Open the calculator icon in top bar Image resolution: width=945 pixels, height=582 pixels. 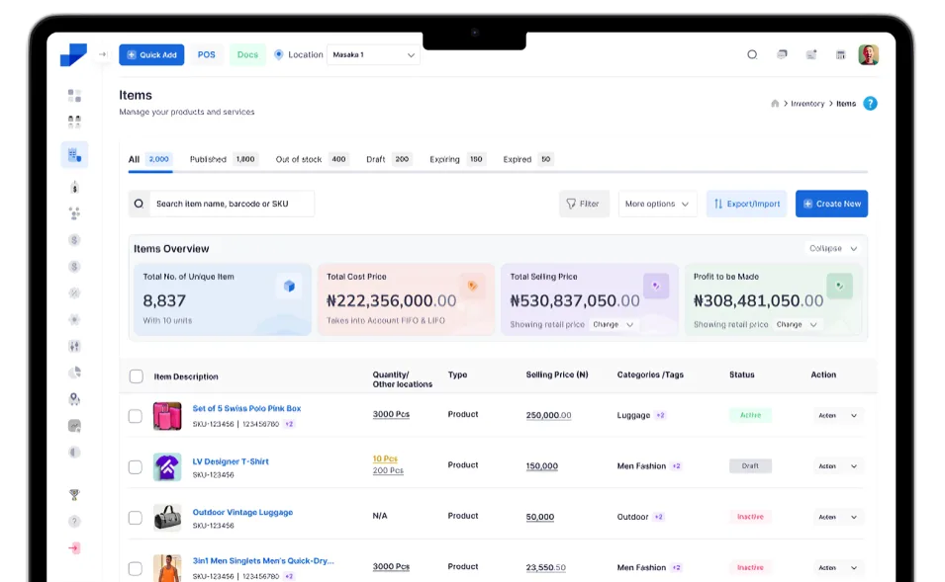point(841,54)
